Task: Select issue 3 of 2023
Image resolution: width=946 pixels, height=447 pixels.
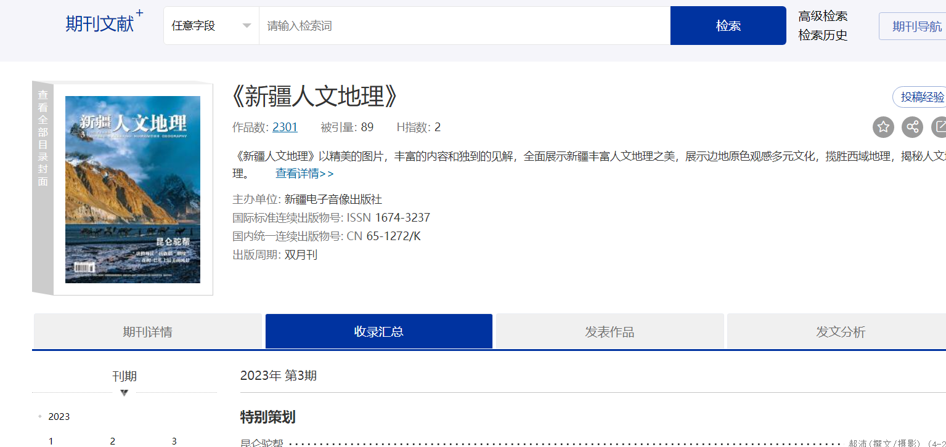Action: (x=174, y=441)
